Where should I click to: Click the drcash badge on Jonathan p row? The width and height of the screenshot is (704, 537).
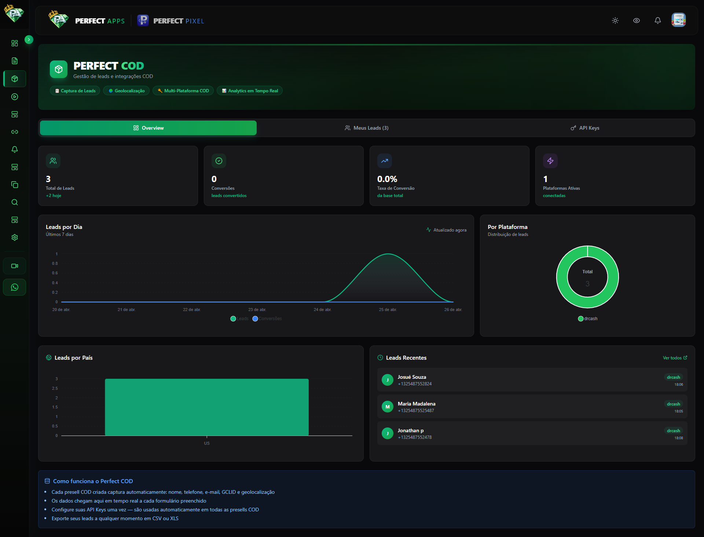pyautogui.click(x=674, y=431)
